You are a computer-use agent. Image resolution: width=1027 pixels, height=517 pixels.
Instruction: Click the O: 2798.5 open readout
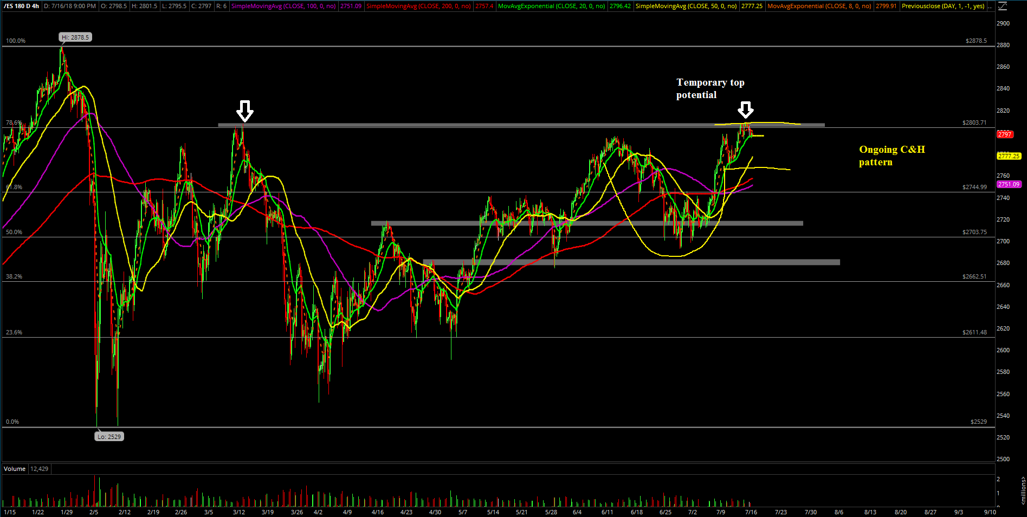click(x=114, y=6)
